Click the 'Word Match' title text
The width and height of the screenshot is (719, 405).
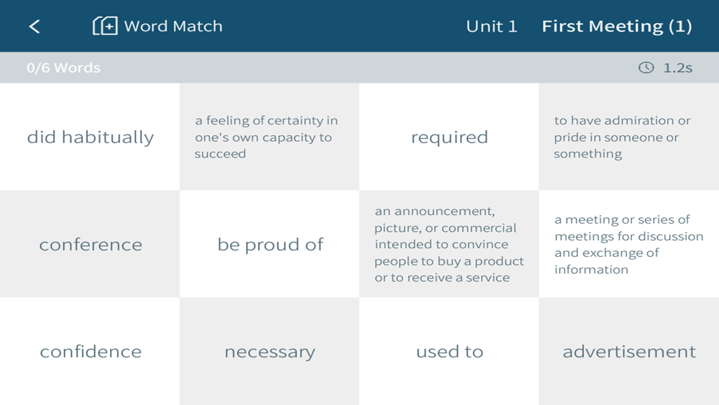[173, 26]
